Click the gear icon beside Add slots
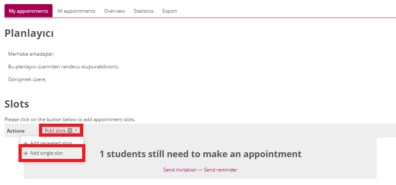The image size is (396, 185). 70,131
